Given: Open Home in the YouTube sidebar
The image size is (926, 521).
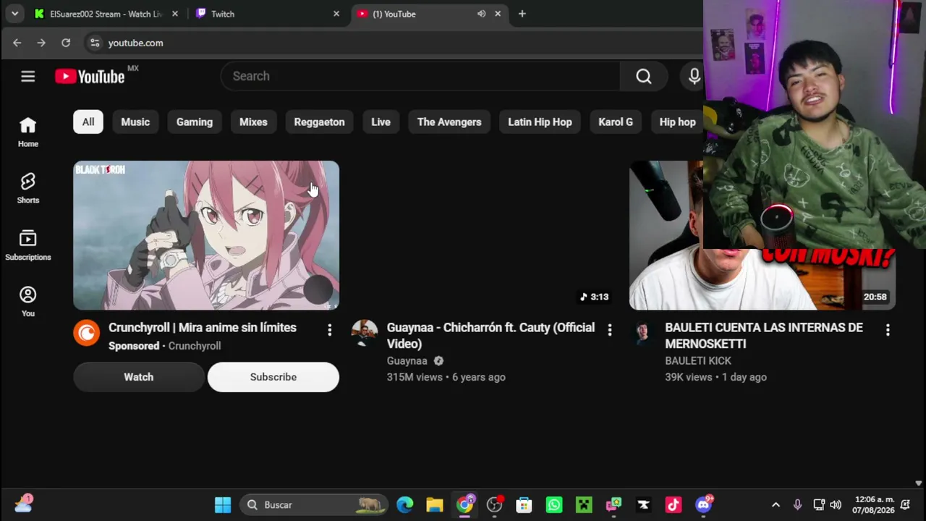Looking at the screenshot, I should point(28,132).
